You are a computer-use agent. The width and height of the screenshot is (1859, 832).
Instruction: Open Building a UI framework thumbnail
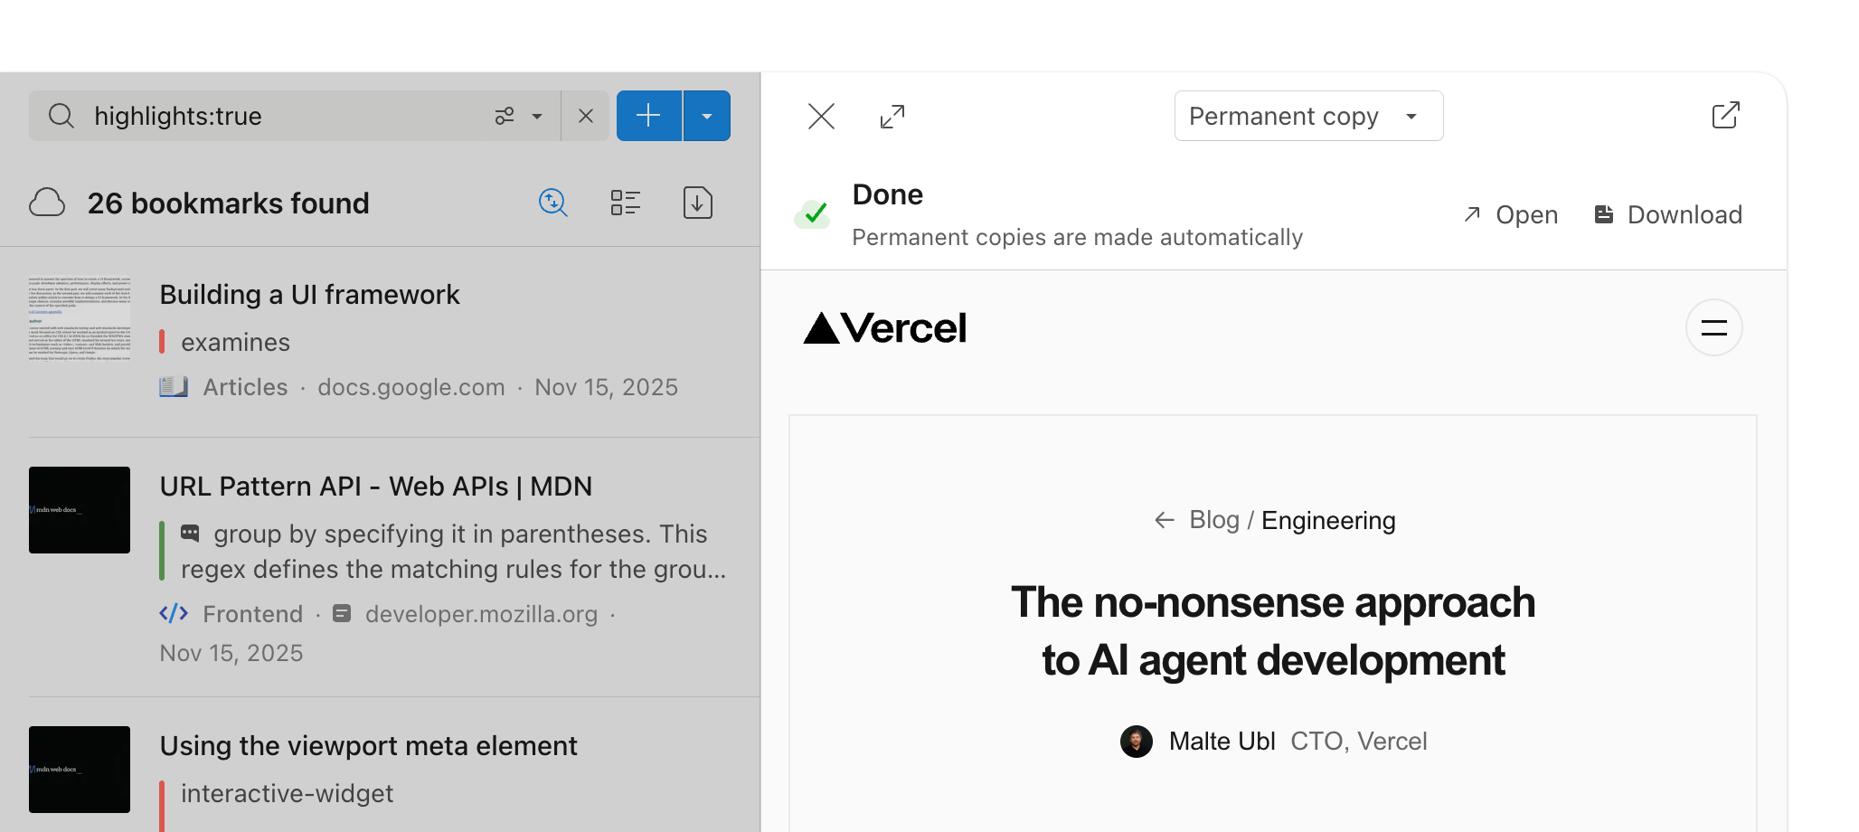point(80,319)
